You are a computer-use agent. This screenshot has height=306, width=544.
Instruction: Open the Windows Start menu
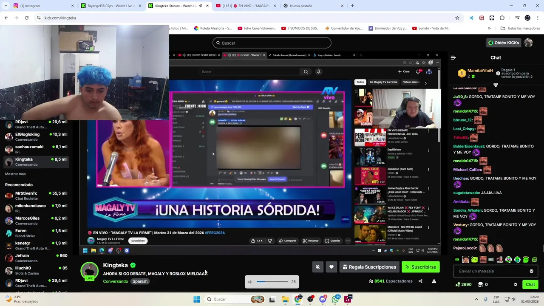point(197,299)
